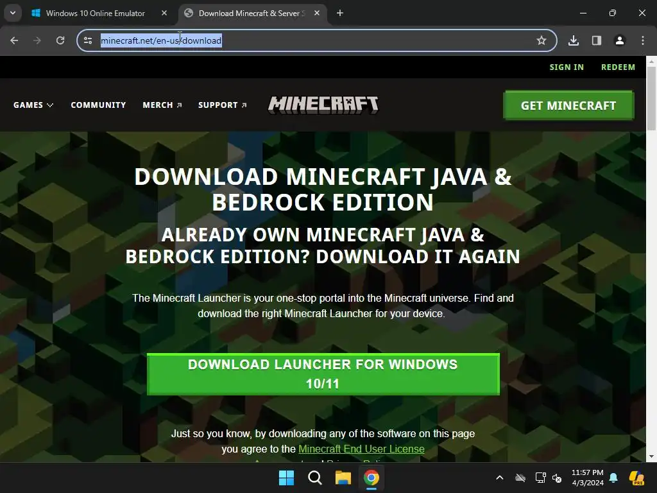Click the Copilot preview taskbar icon
The height and width of the screenshot is (493, 657).
(x=637, y=478)
